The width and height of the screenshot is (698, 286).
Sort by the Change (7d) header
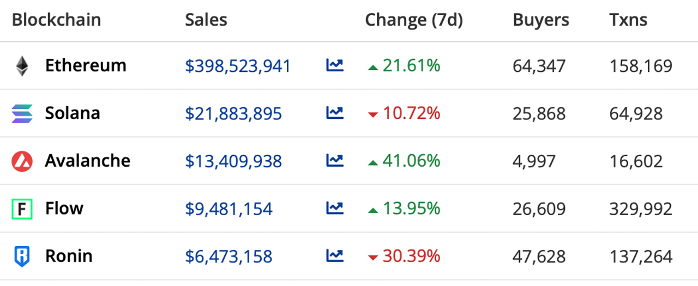(413, 20)
